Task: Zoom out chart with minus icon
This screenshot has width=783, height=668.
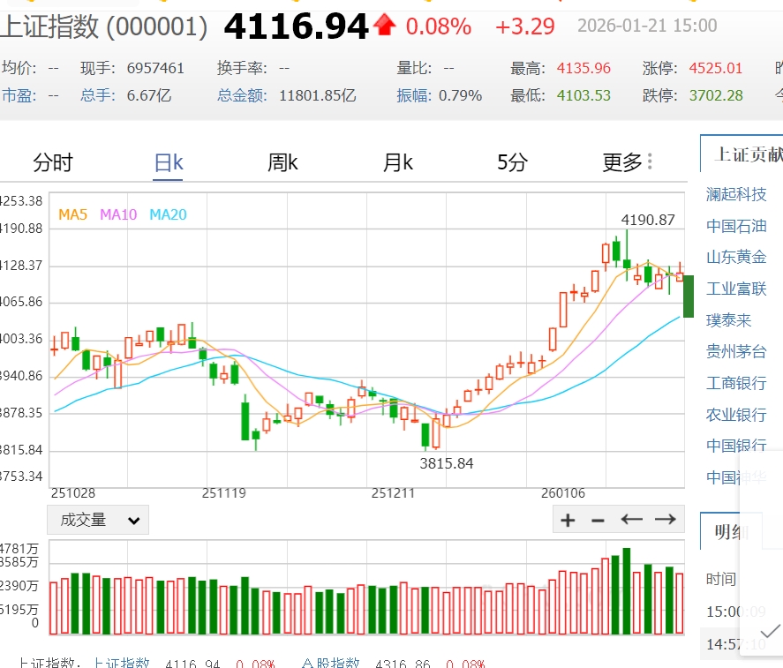Action: 598,520
